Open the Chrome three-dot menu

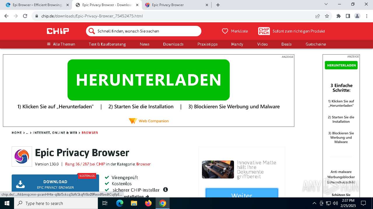click(x=367, y=16)
